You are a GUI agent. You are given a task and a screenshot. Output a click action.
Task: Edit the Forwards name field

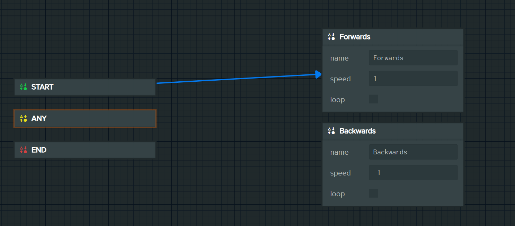tap(413, 58)
